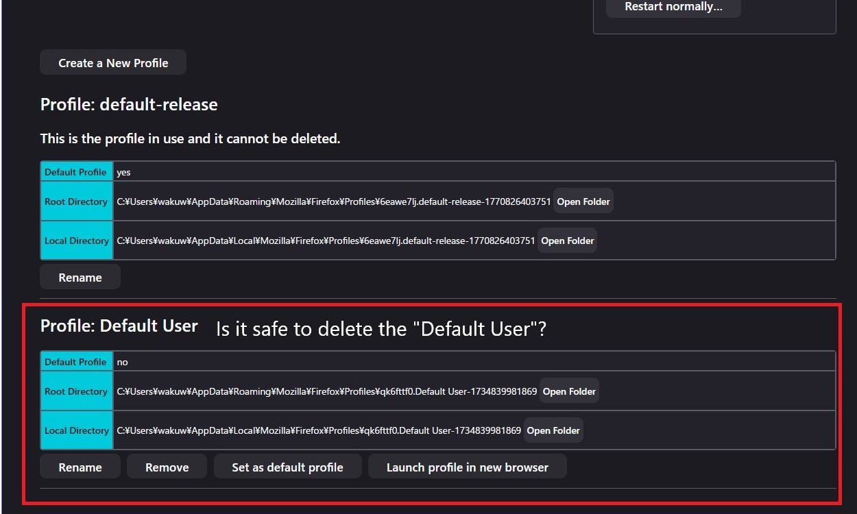Open Default User Root Directory folder
The image size is (857, 514).
[x=569, y=391]
